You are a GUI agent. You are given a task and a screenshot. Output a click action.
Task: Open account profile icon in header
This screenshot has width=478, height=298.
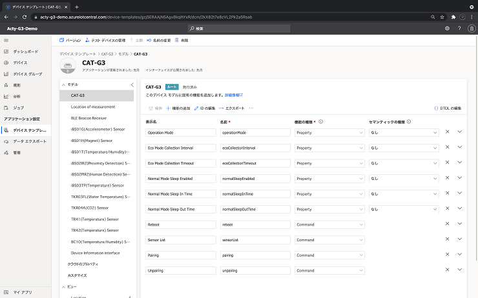[472, 28]
